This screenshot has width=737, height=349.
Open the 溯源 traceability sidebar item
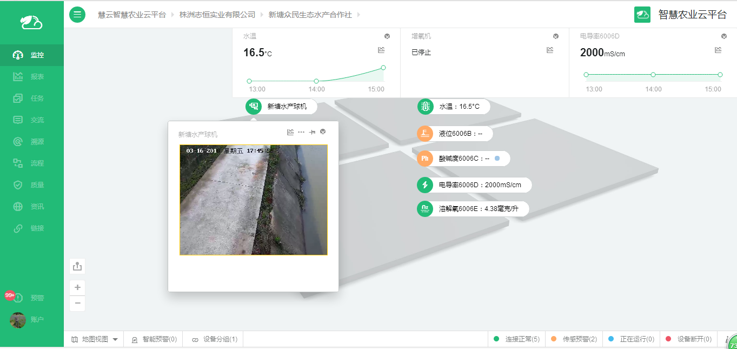31,142
